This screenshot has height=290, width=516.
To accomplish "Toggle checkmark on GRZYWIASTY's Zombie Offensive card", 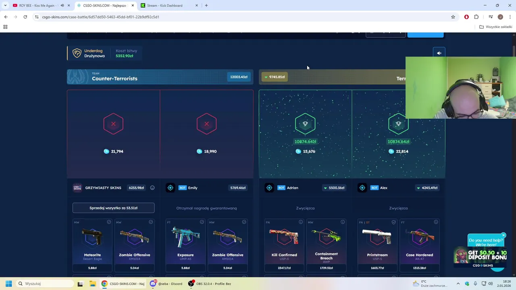I will pyautogui.click(x=151, y=222).
